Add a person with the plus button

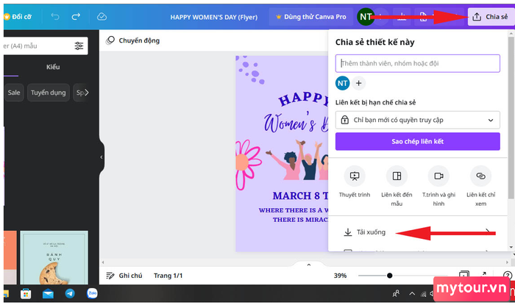click(358, 83)
